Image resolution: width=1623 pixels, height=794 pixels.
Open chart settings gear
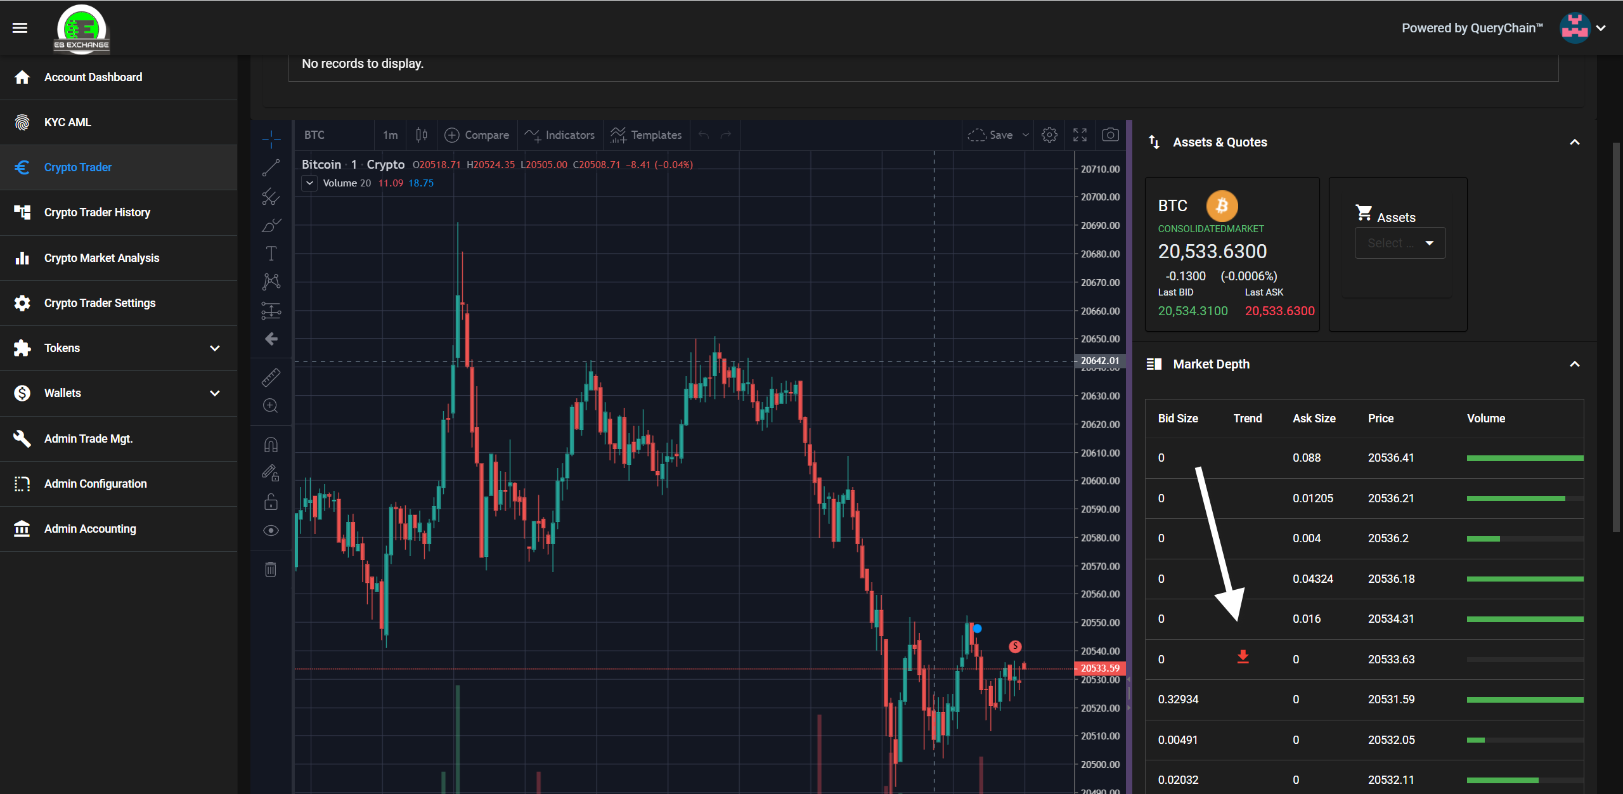(1050, 135)
